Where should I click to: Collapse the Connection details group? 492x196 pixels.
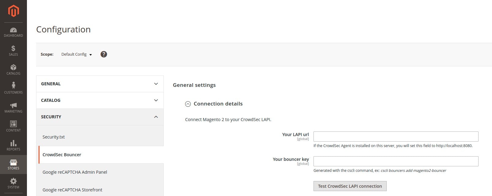(214, 104)
